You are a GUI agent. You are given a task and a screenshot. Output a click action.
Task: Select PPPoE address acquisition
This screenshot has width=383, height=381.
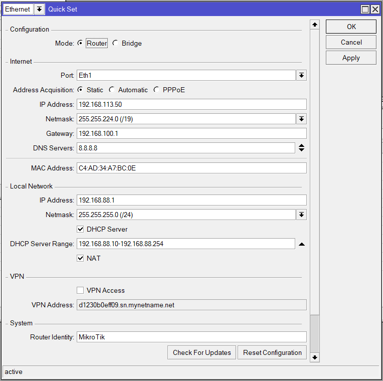[x=156, y=90]
